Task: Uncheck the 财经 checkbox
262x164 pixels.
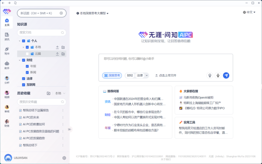Action: [24, 60]
